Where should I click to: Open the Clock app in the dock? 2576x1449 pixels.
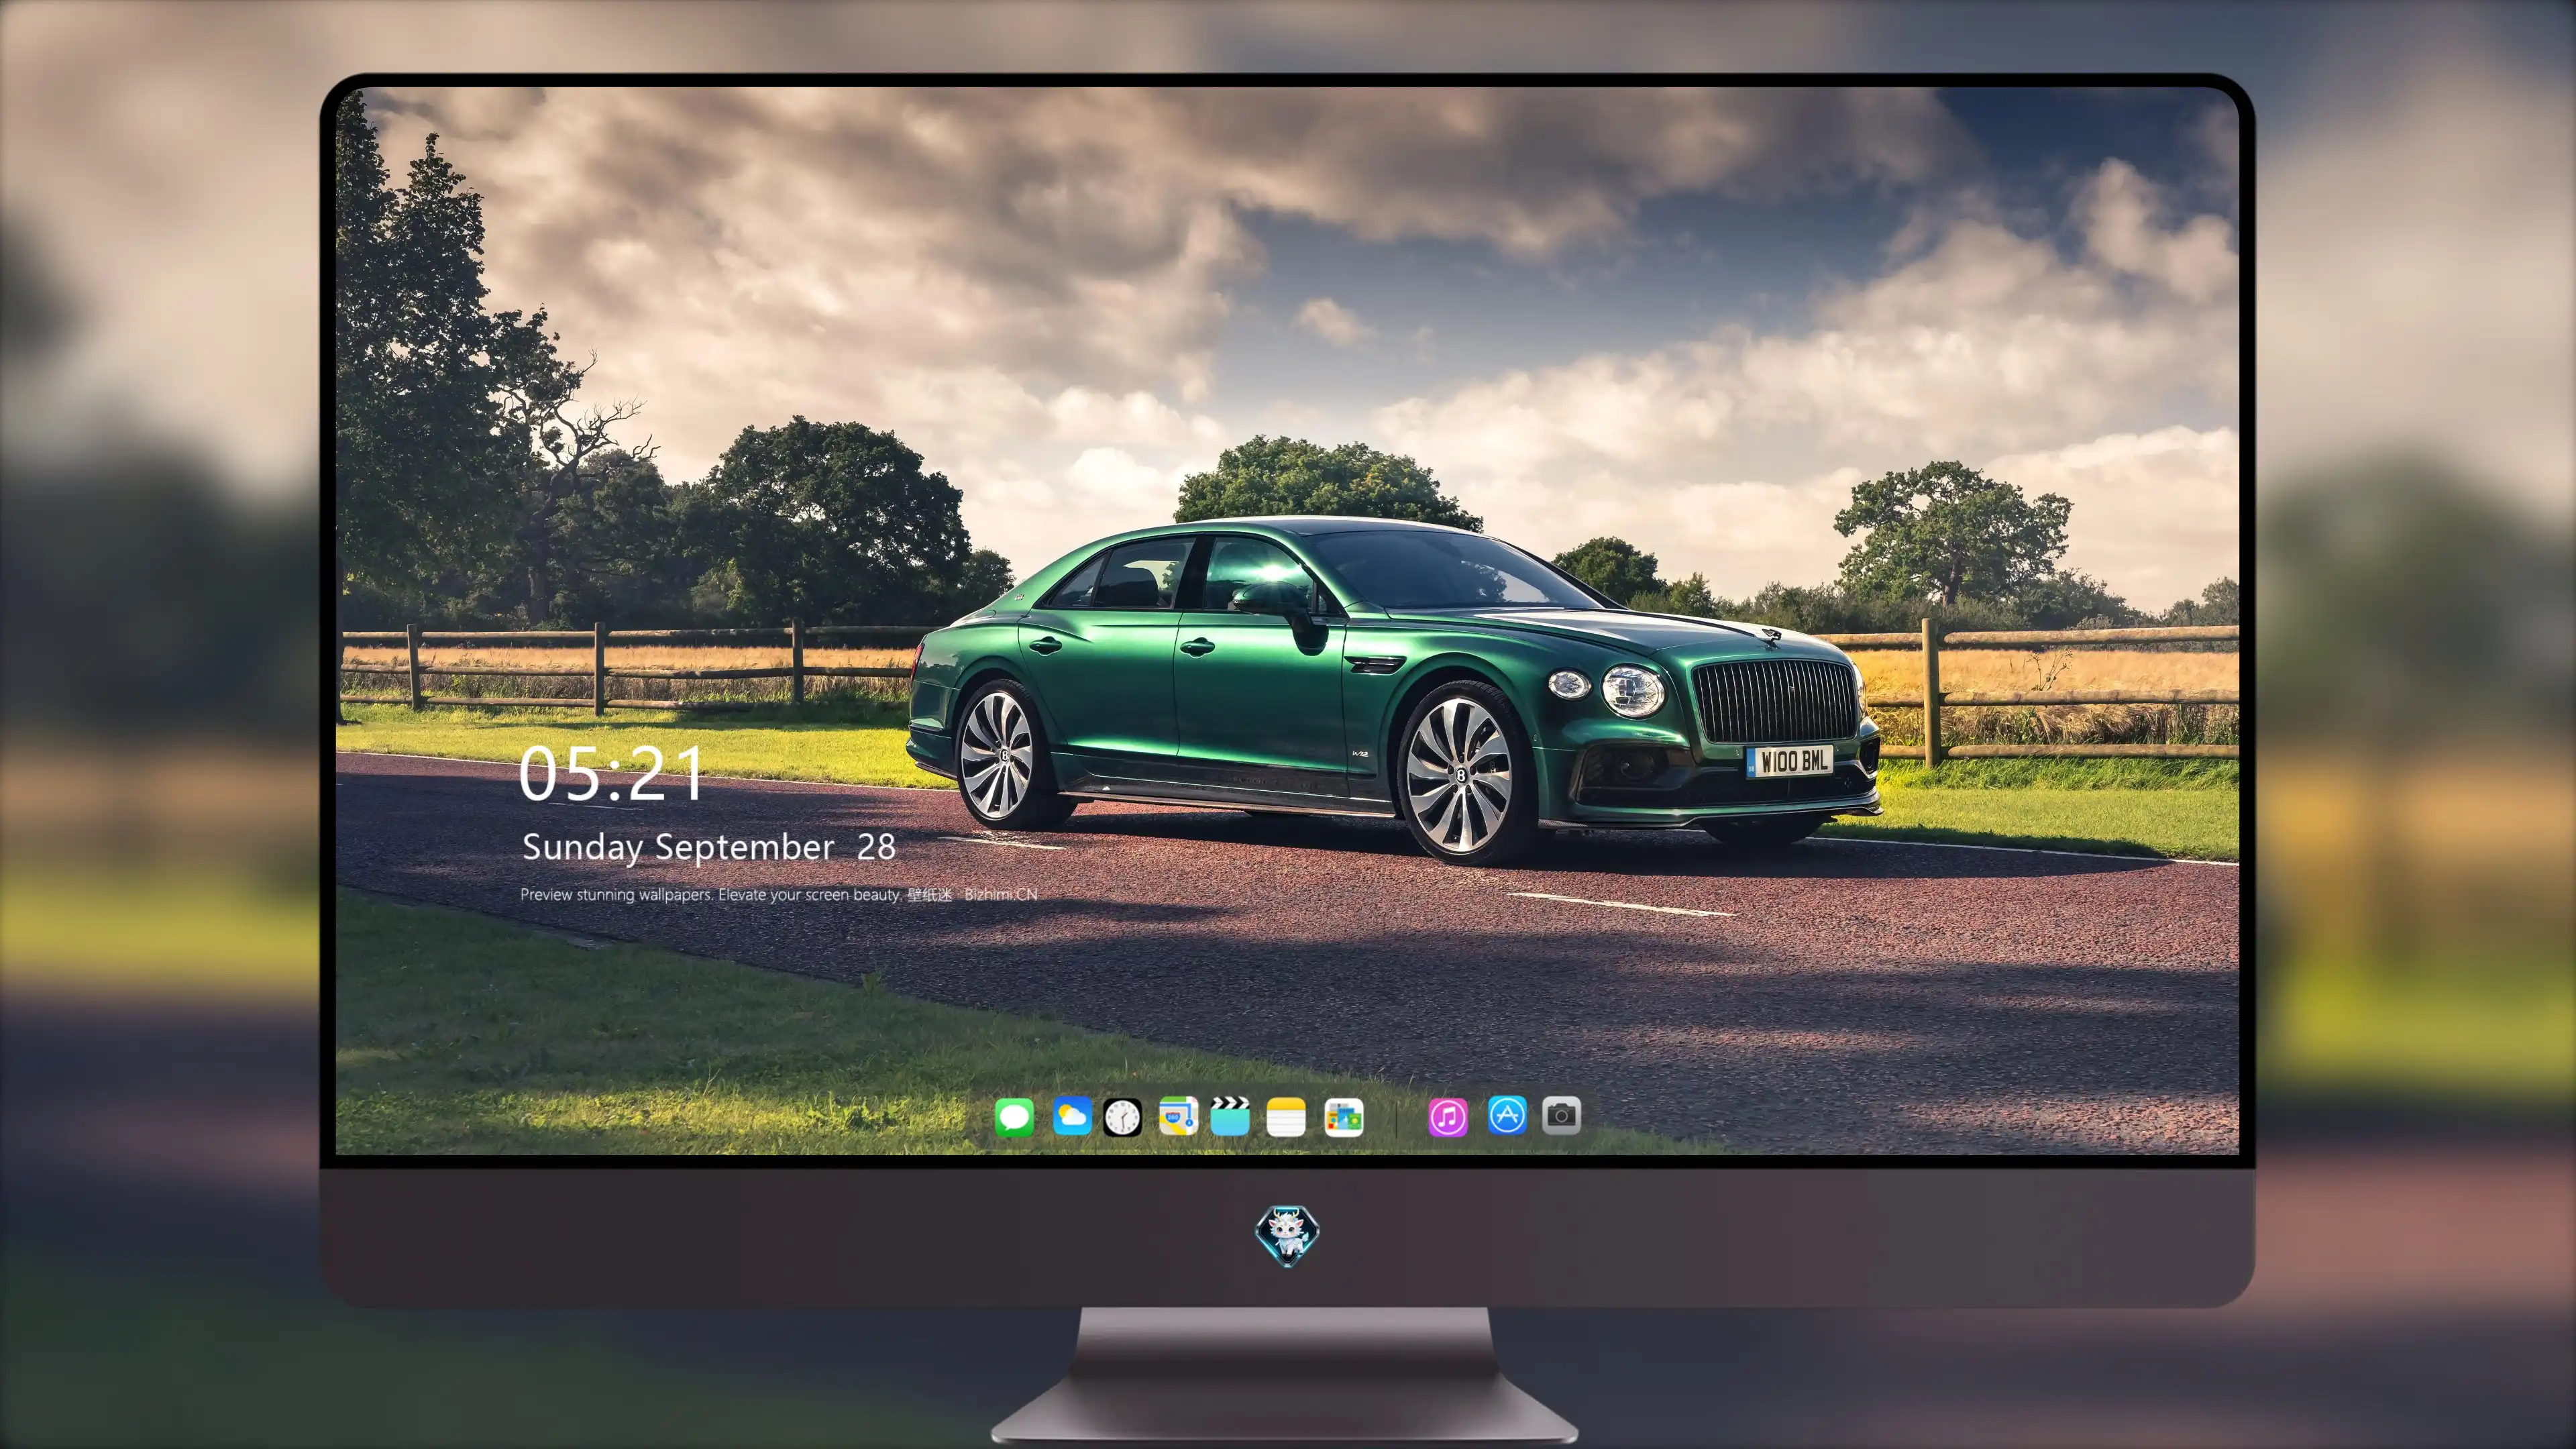pyautogui.click(x=1122, y=1117)
